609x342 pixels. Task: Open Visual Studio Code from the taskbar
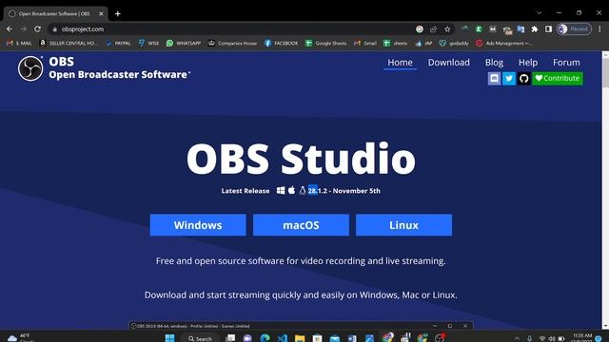pyautogui.click(x=283, y=338)
